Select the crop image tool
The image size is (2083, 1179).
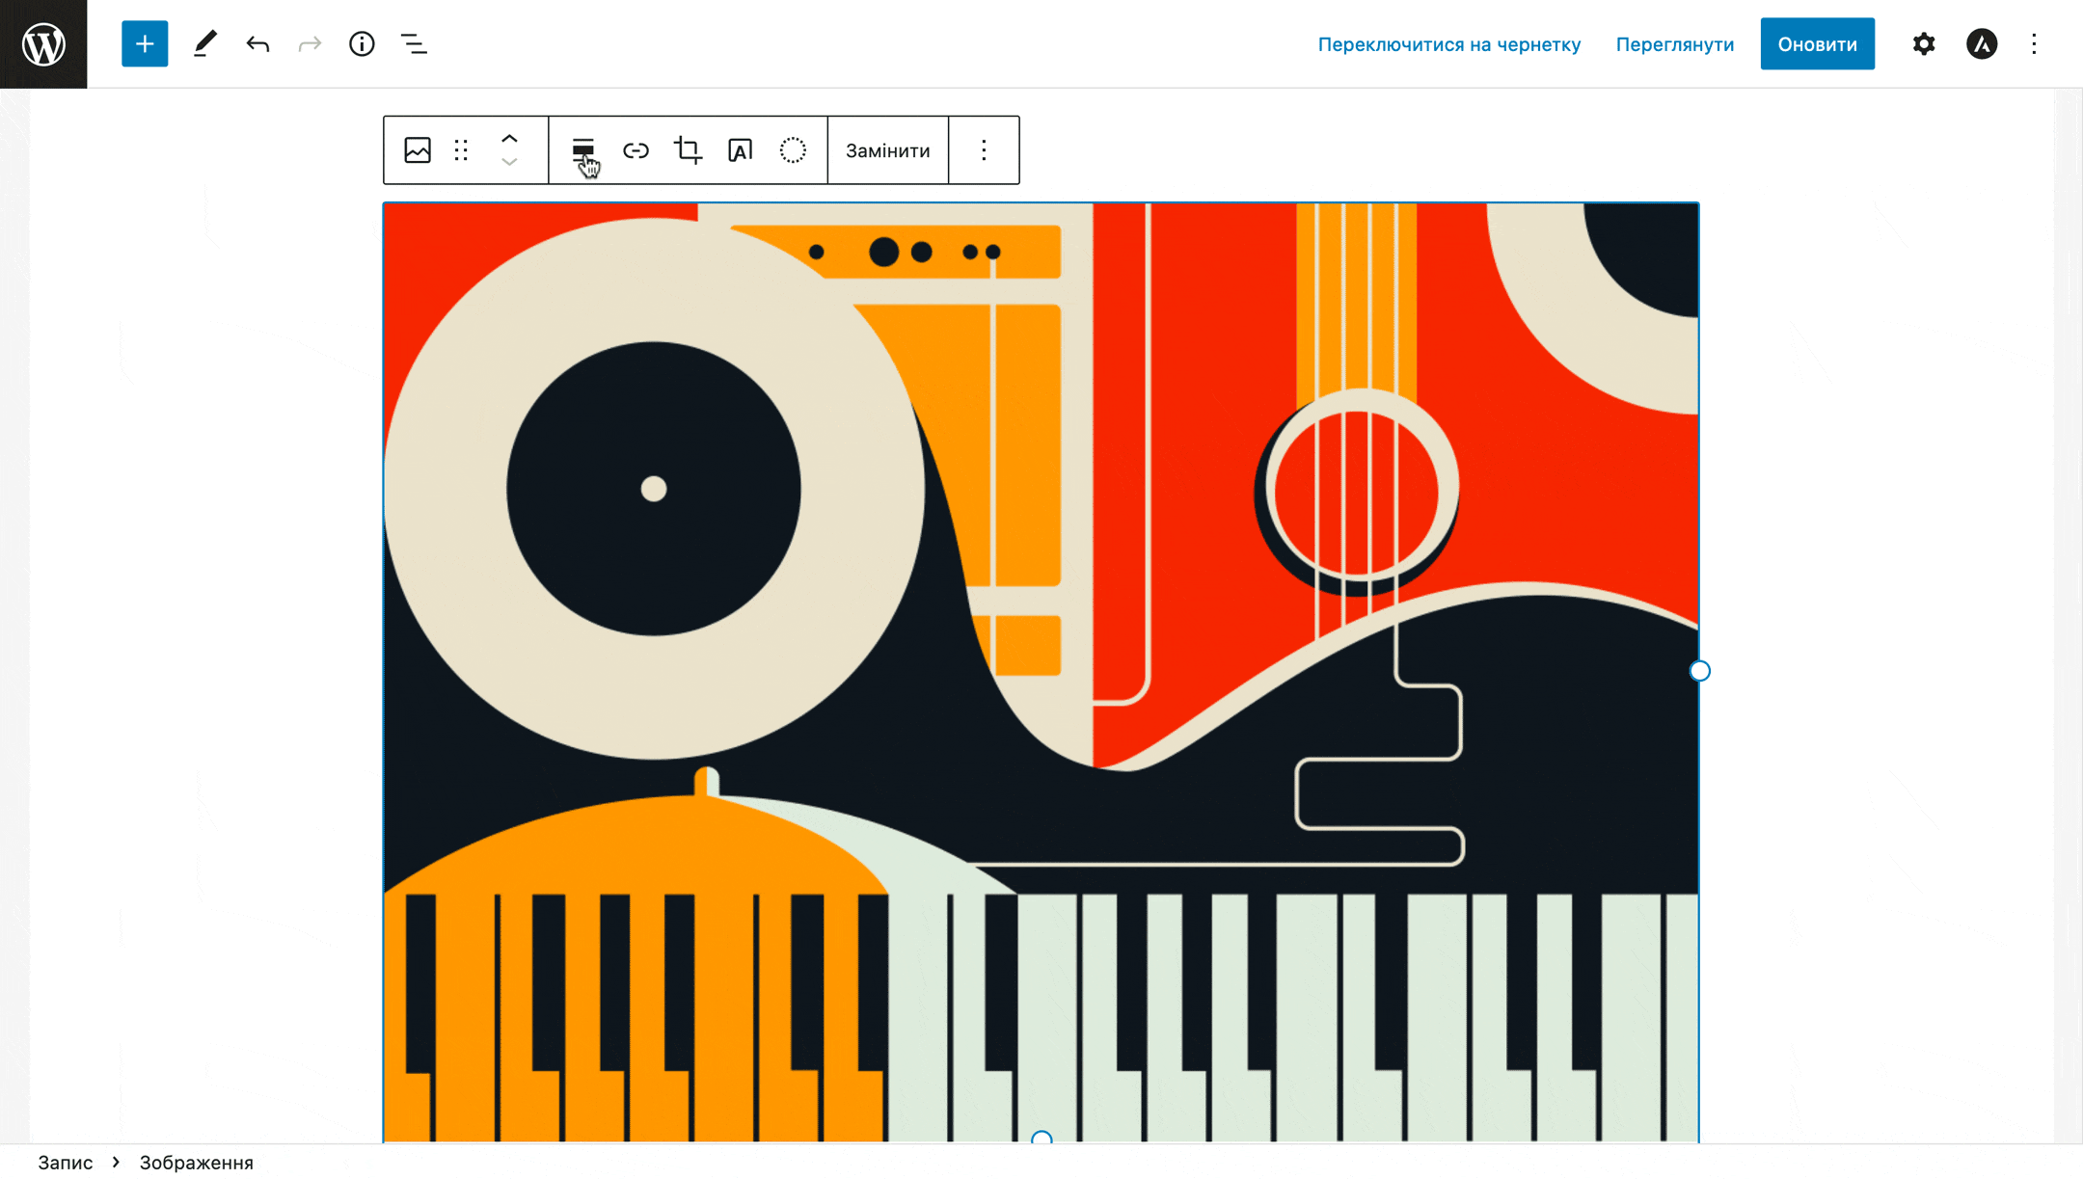688,150
